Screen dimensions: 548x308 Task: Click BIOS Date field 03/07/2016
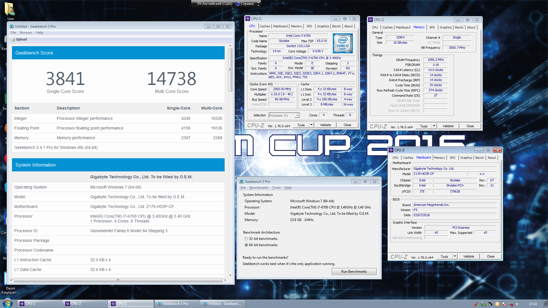coord(455,215)
